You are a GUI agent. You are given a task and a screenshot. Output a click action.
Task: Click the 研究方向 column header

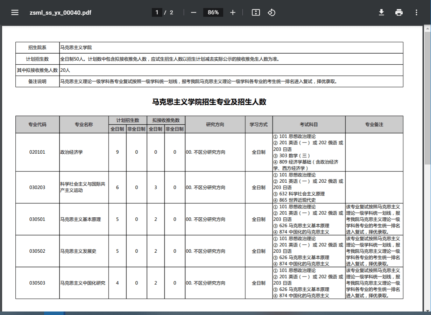[215, 125]
